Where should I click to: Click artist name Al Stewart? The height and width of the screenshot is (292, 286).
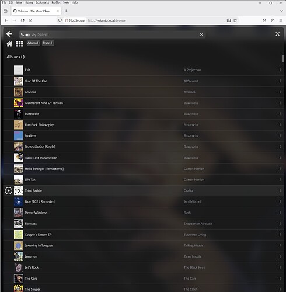point(191,81)
